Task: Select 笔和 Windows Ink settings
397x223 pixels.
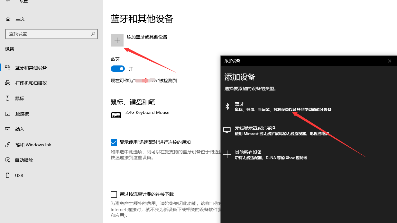Action: [34, 144]
